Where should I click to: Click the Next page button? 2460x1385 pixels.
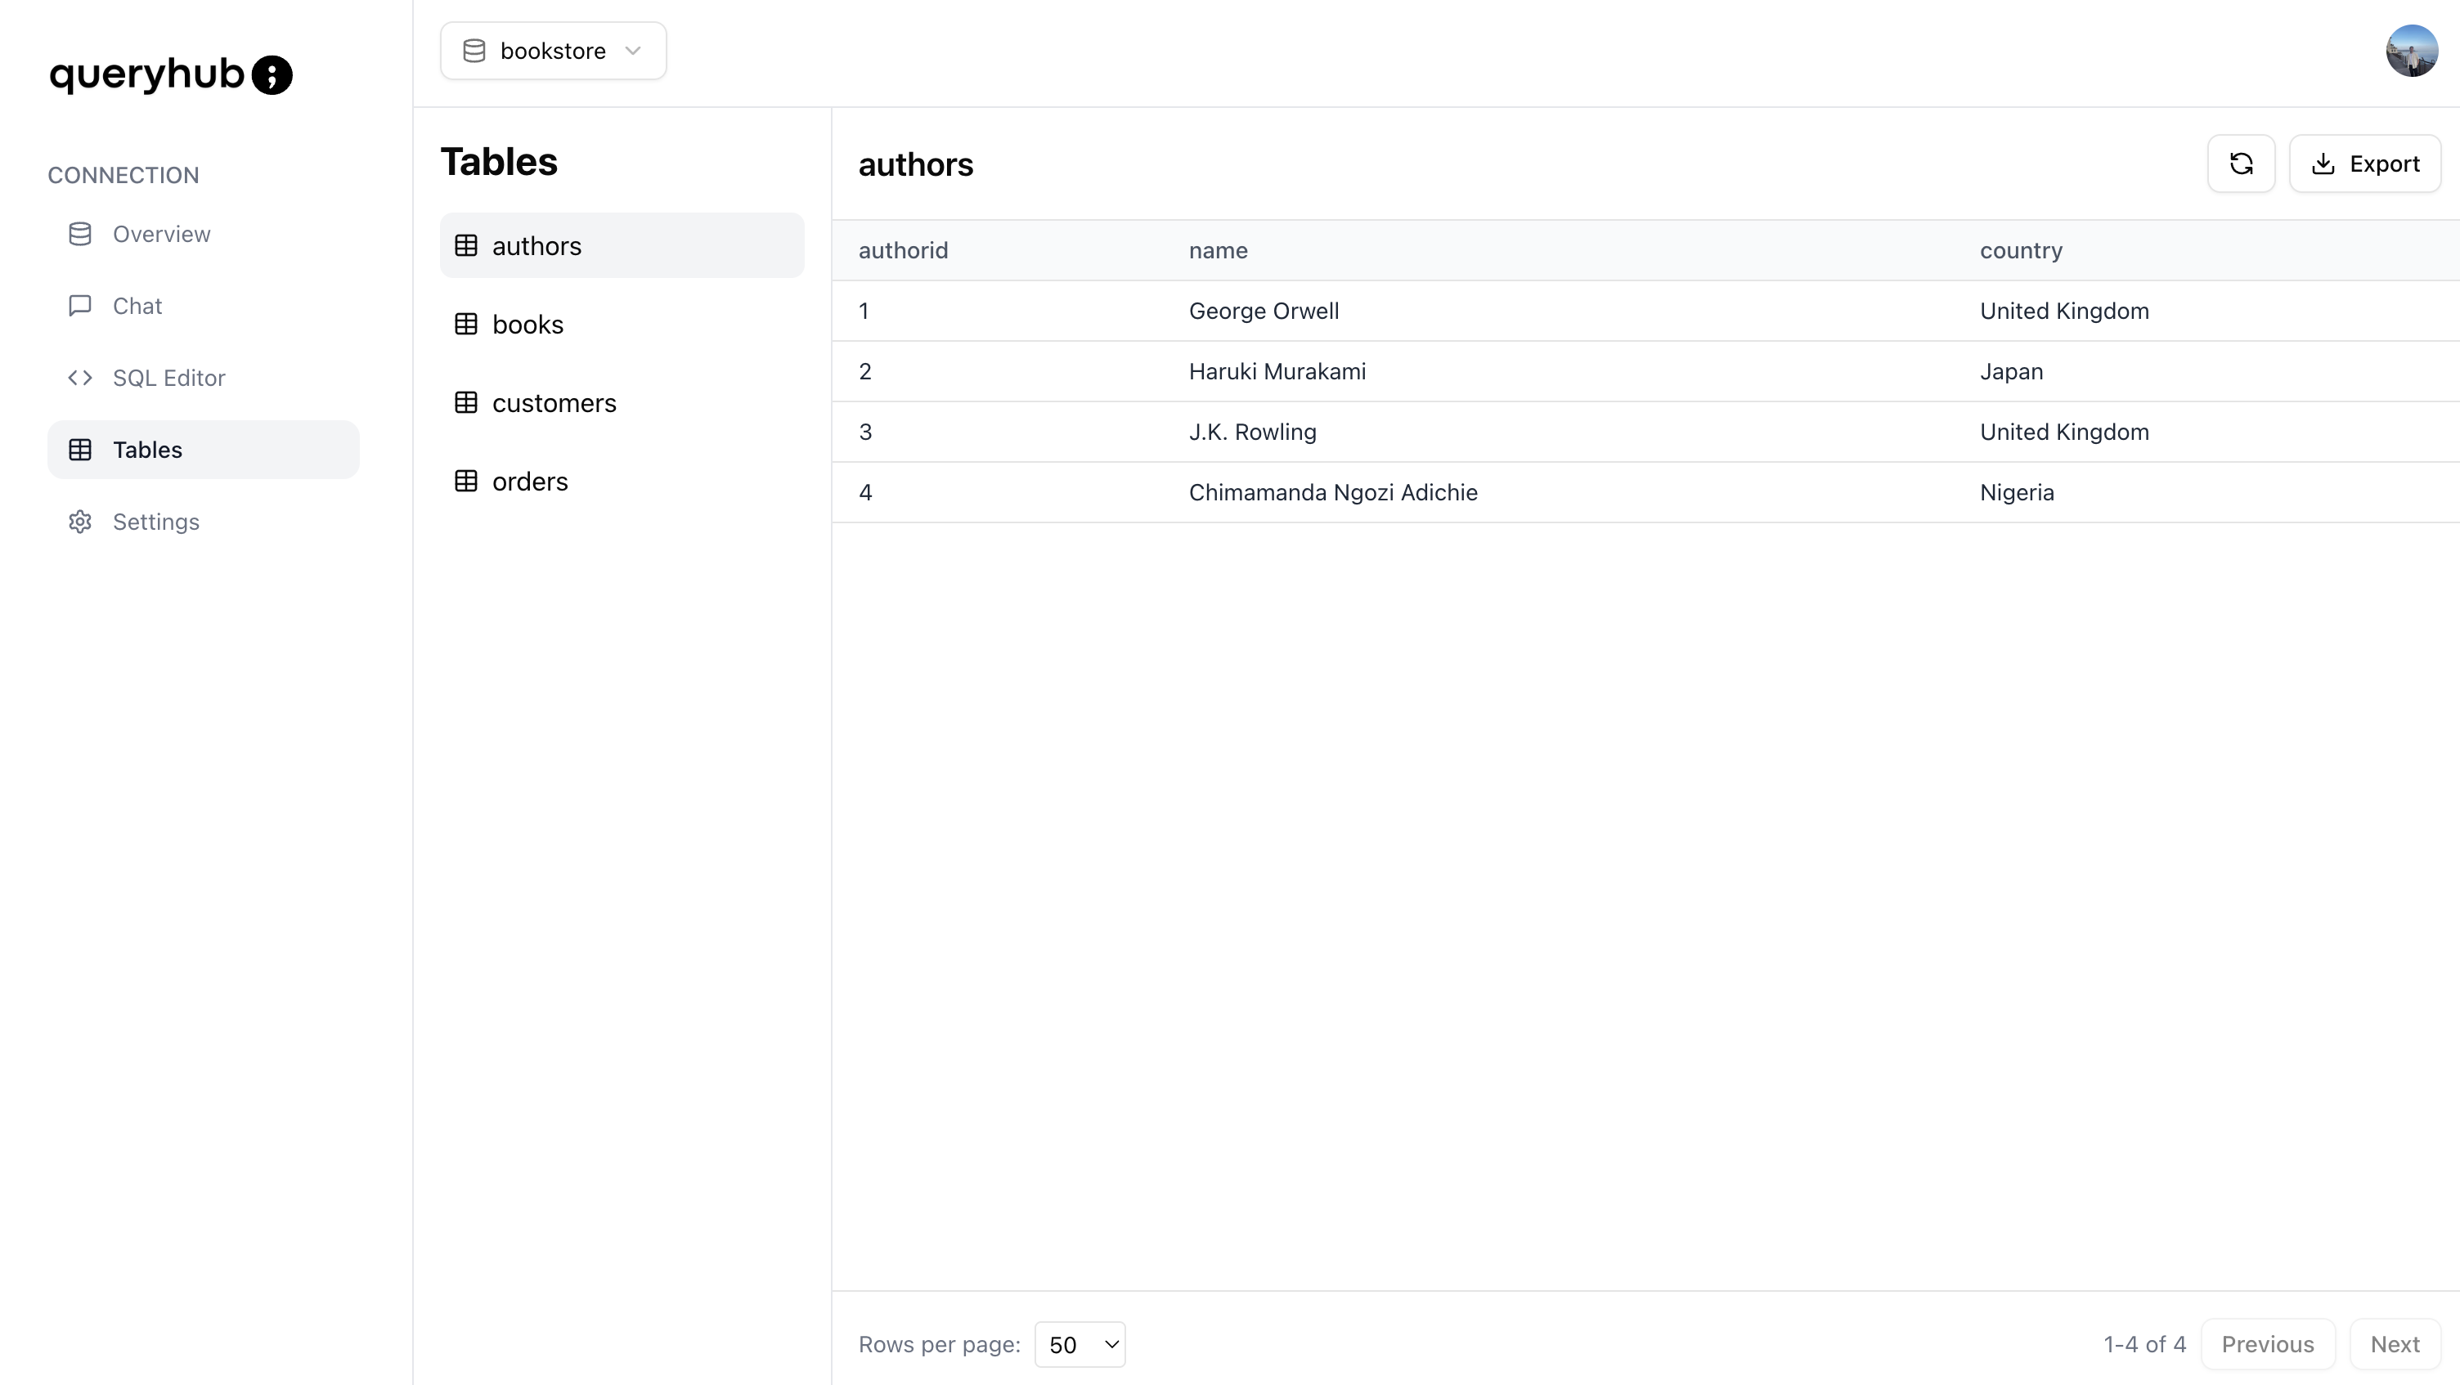(2394, 1344)
